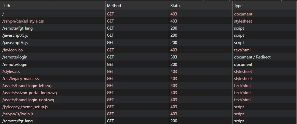
Task: Select the /sslvpn/css/ssl_style.css request
Action: click(149, 21)
